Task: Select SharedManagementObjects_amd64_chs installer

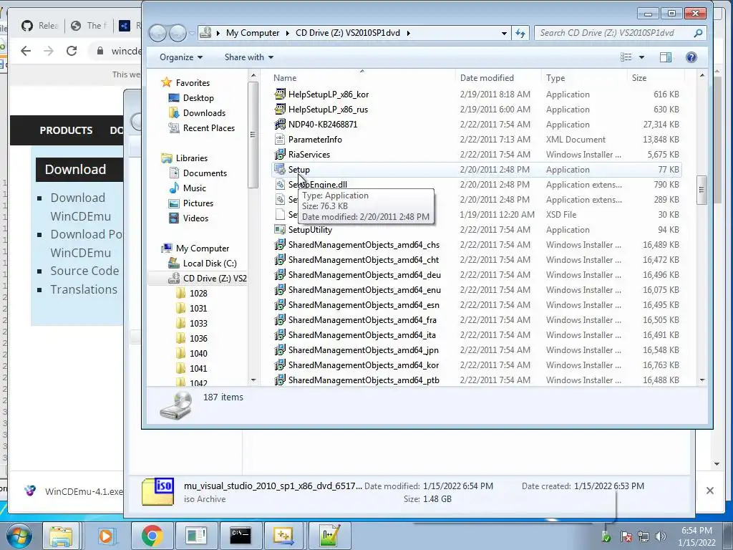Action: coord(476,245)
